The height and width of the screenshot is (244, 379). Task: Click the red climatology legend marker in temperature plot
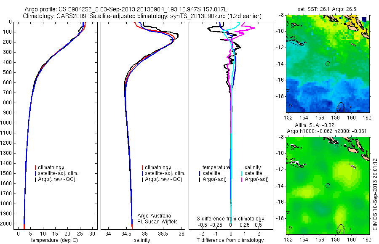tap(35, 167)
